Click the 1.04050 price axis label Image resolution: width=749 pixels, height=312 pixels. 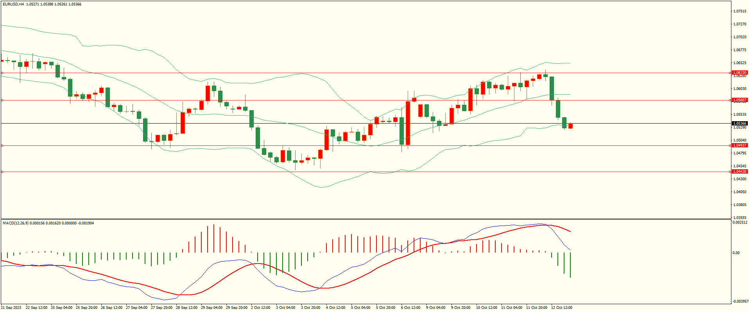[740, 192]
